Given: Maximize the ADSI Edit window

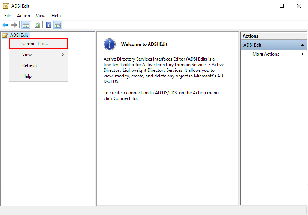Looking at the screenshot, I should click(x=282, y=6).
